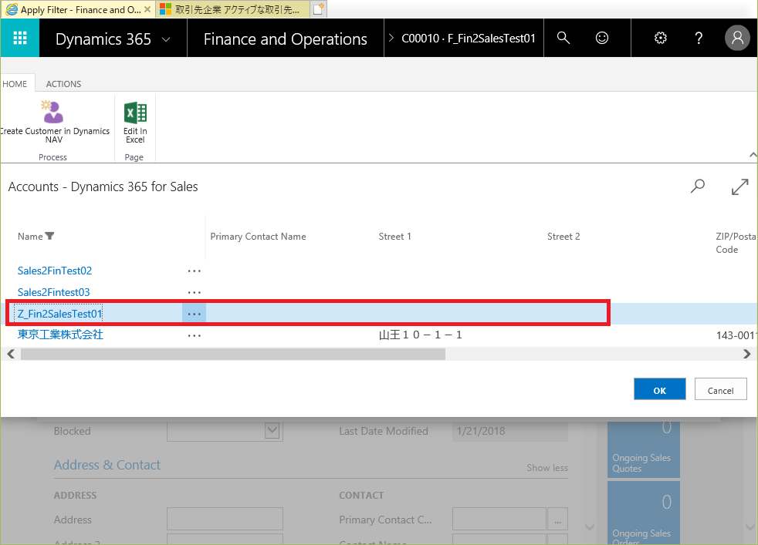758x545 pixels.
Task: Open the C00010 F_Fin2SalesTest01 breadcrumb
Action: (x=468, y=38)
